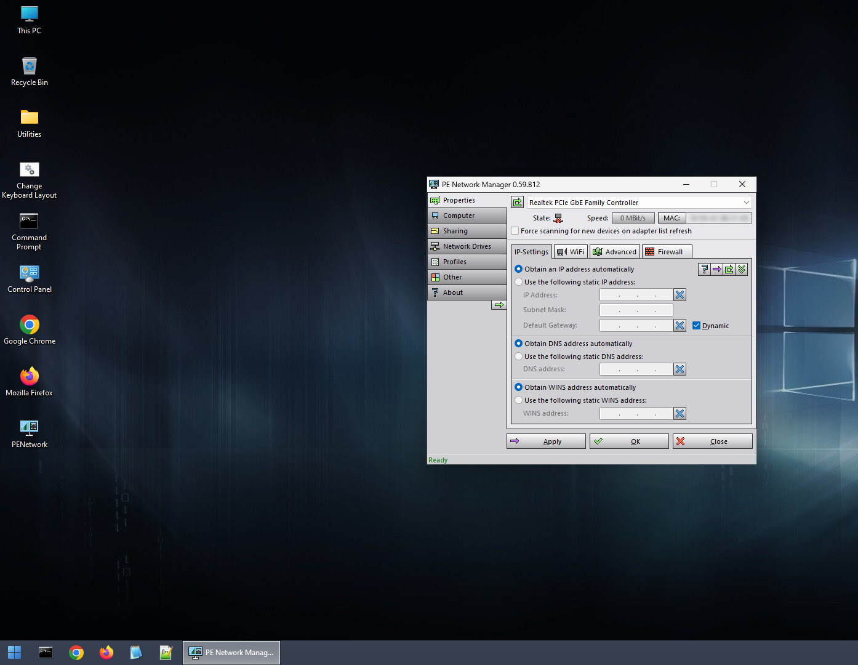Screen dimensions: 858x665
Task: Select Use the following static IP address
Action: coord(519,282)
